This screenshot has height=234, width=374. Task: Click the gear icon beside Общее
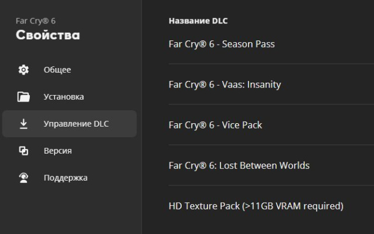(x=23, y=70)
